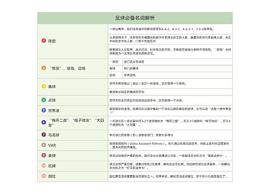The width and height of the screenshot is (270, 194).
Task: Click the tan number 8 badge beside VAR
Action: pos(44,145)
